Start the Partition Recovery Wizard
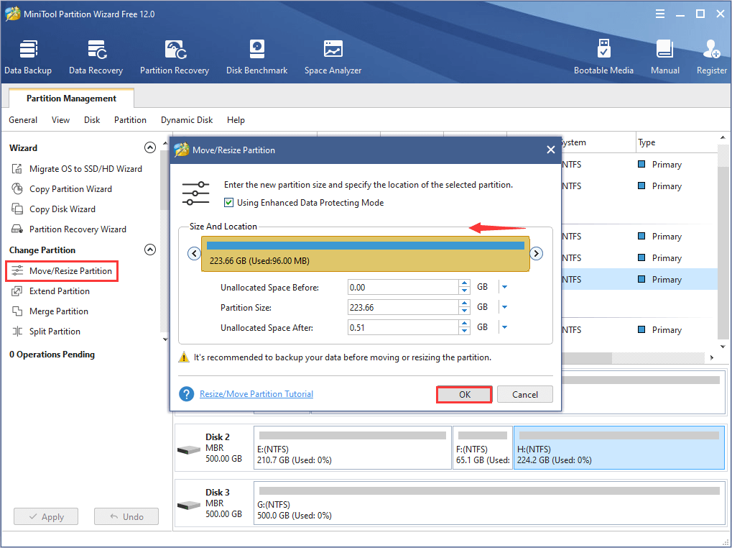This screenshot has width=732, height=548. (x=69, y=229)
